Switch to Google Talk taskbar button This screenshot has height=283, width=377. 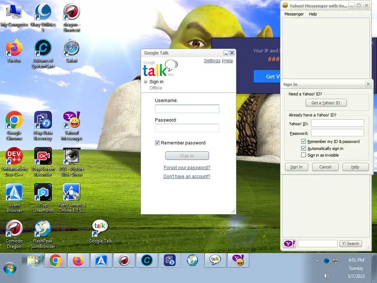(215, 261)
